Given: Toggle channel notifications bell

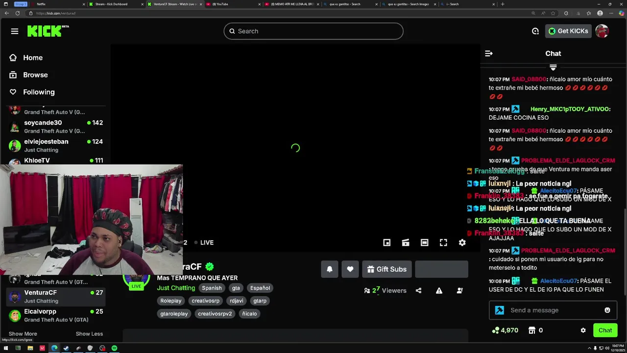Looking at the screenshot, I should pos(330,269).
